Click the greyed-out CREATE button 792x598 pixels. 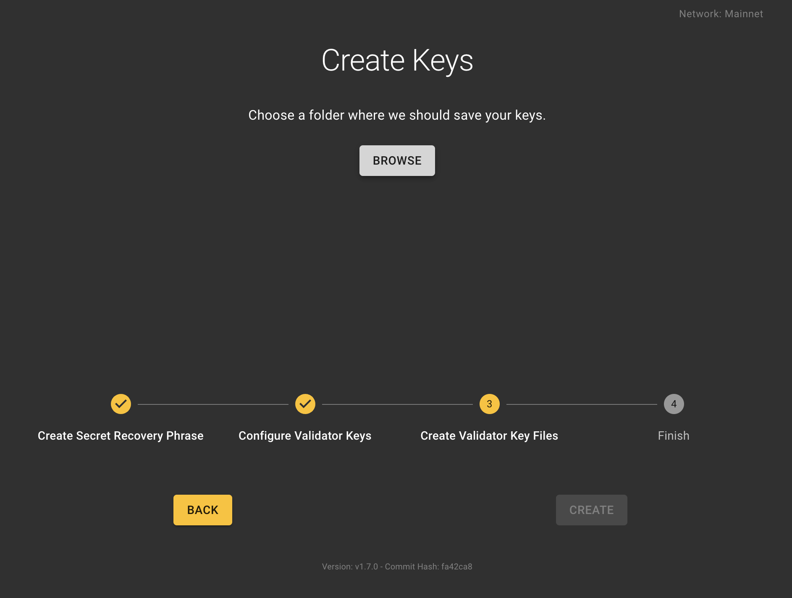[591, 510]
